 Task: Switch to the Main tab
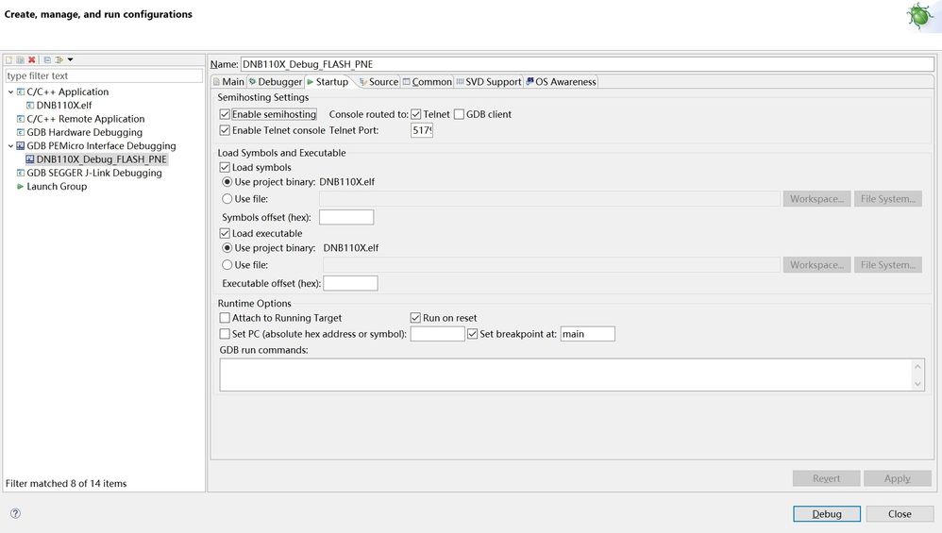pyautogui.click(x=228, y=82)
